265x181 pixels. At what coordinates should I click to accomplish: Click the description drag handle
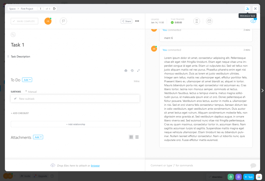[8, 56]
